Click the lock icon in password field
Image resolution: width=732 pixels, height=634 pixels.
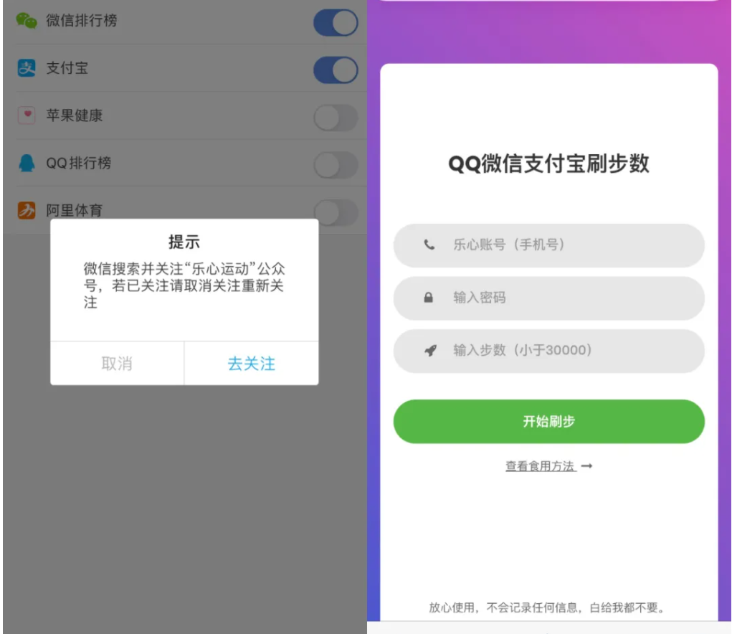click(x=428, y=298)
